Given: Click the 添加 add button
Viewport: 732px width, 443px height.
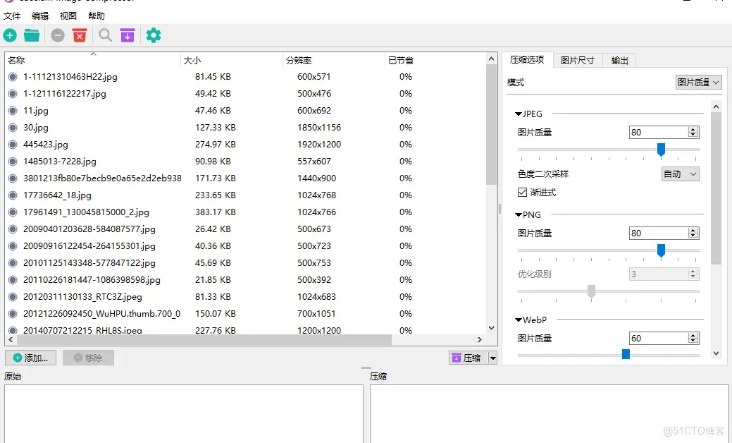Looking at the screenshot, I should point(30,358).
